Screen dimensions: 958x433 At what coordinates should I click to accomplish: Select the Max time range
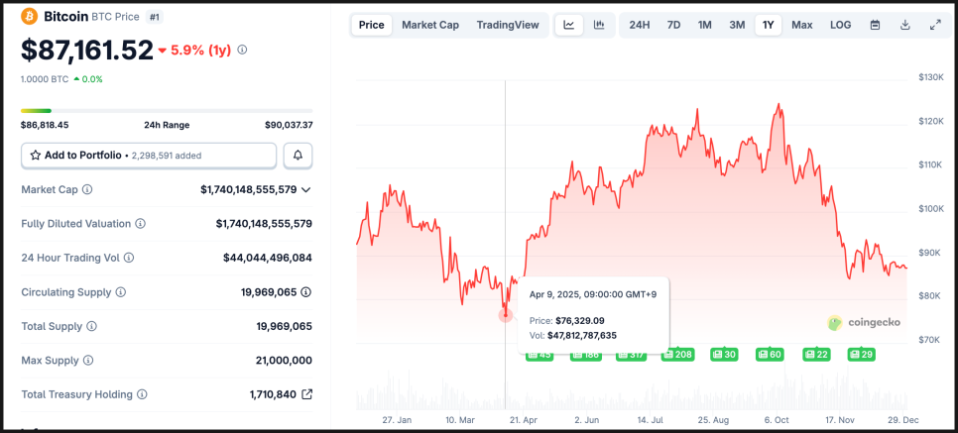801,25
